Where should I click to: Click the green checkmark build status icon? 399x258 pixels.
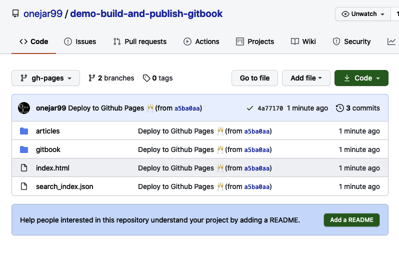tap(250, 108)
